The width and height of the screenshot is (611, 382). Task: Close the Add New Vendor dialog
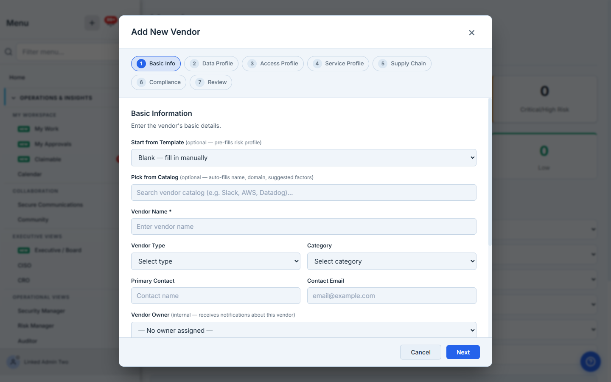(471, 33)
